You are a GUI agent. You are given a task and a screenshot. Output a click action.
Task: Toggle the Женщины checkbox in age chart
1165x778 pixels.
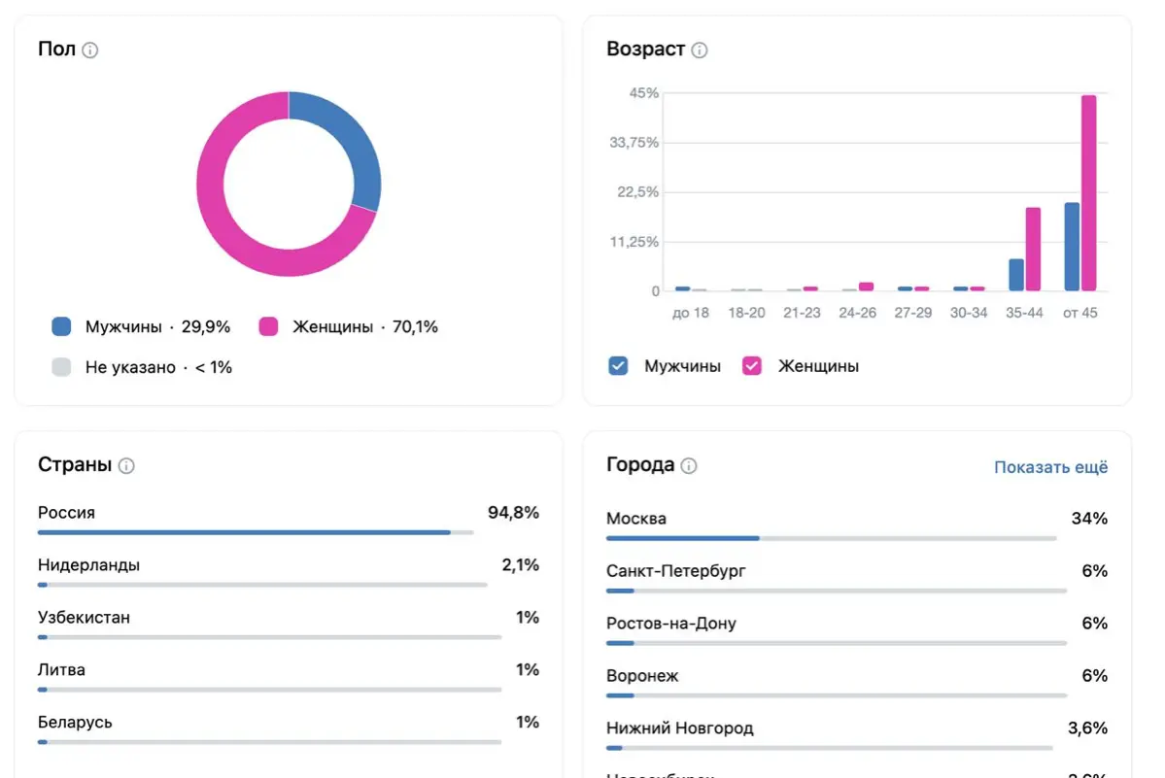(752, 366)
